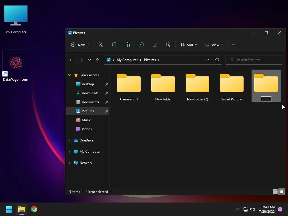
Task: Open the New dropdown menu
Action: [x=80, y=45]
